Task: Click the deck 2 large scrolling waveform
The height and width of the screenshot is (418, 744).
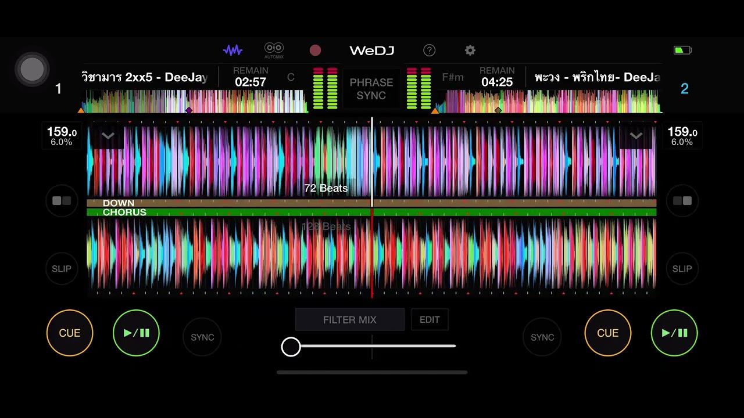Action: click(371, 254)
